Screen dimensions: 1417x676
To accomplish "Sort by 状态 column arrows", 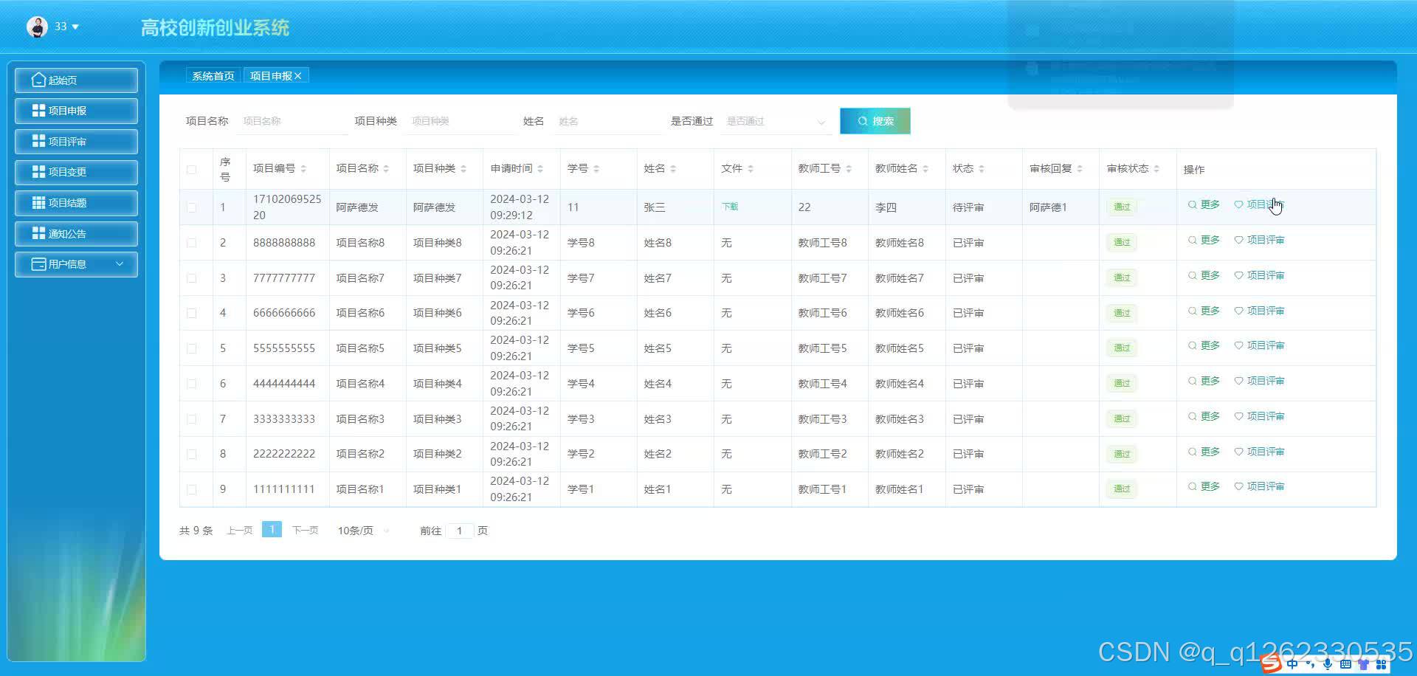I will [x=982, y=169].
